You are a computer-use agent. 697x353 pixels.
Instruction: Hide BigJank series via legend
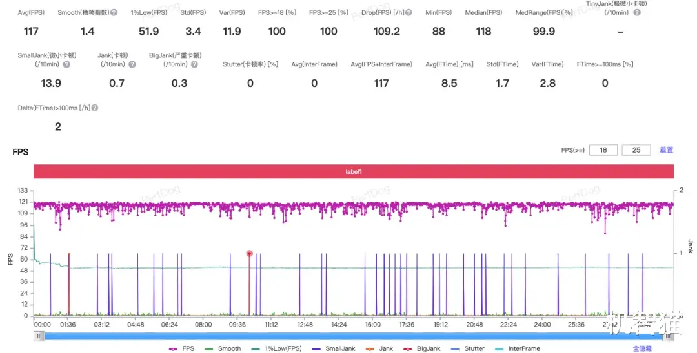click(422, 348)
